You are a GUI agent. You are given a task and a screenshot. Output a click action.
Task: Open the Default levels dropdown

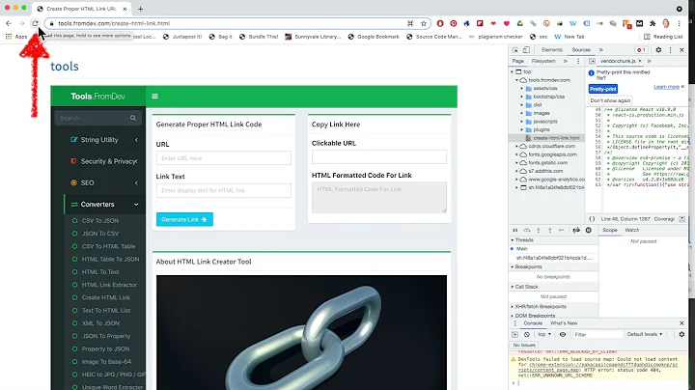tap(645, 334)
